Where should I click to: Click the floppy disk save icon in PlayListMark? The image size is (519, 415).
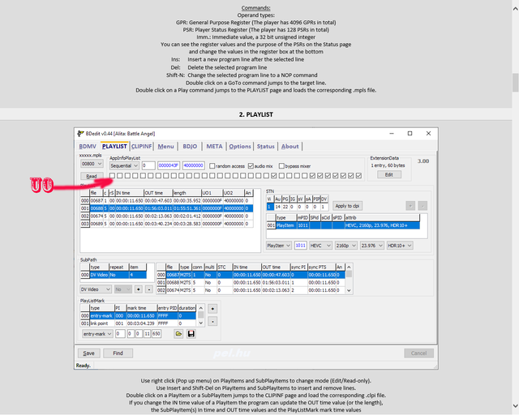click(191, 334)
